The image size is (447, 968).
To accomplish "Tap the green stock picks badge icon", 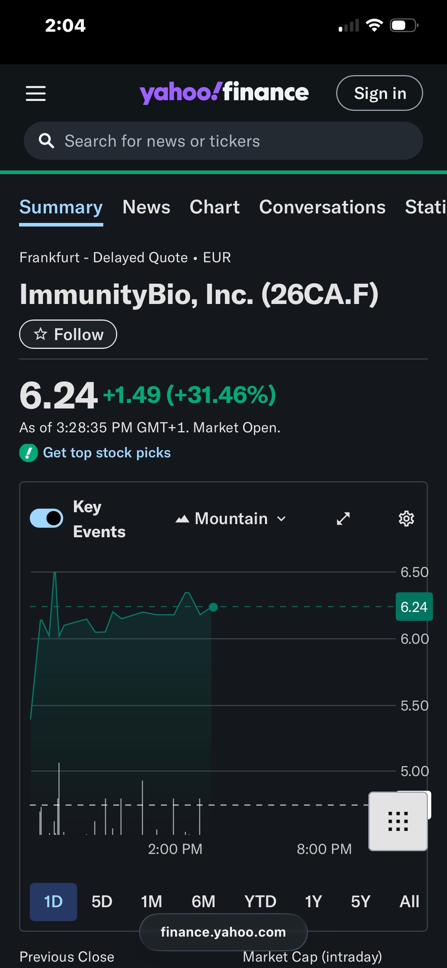I will 29,453.
